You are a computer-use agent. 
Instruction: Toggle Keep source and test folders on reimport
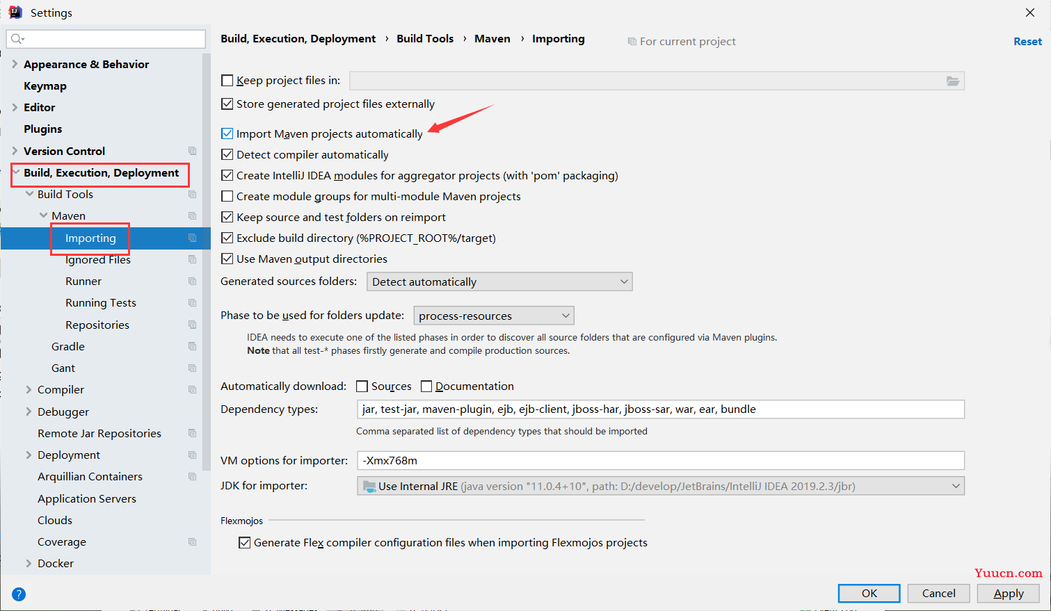(x=227, y=217)
